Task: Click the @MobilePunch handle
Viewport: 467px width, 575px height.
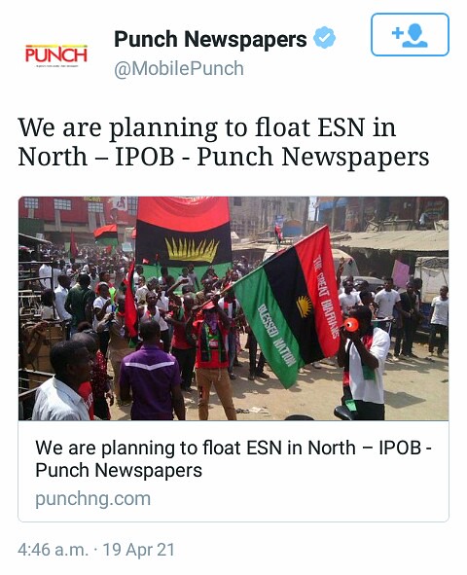Action: point(179,69)
